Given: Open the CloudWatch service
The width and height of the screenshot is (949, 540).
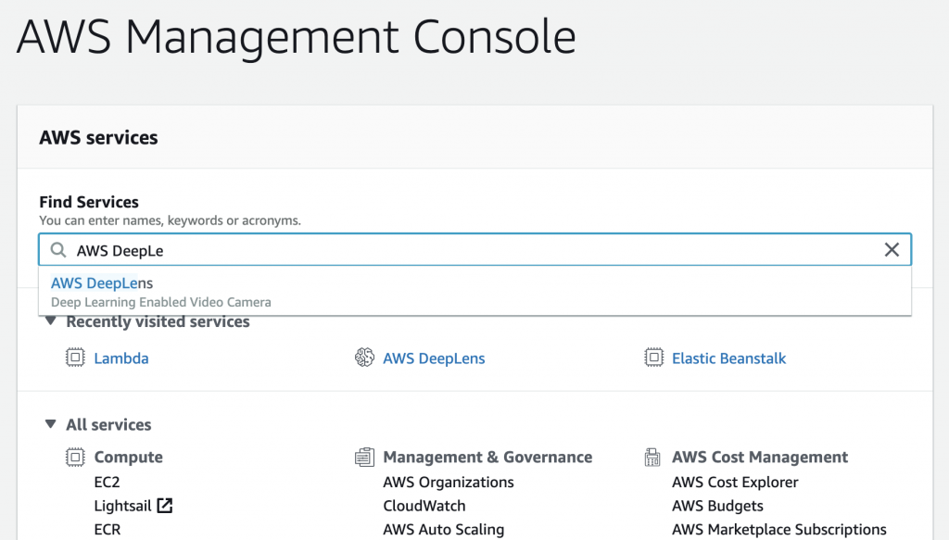Looking at the screenshot, I should (x=424, y=506).
